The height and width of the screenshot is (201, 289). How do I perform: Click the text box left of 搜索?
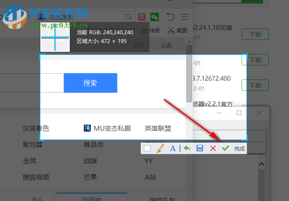(x=32, y=83)
